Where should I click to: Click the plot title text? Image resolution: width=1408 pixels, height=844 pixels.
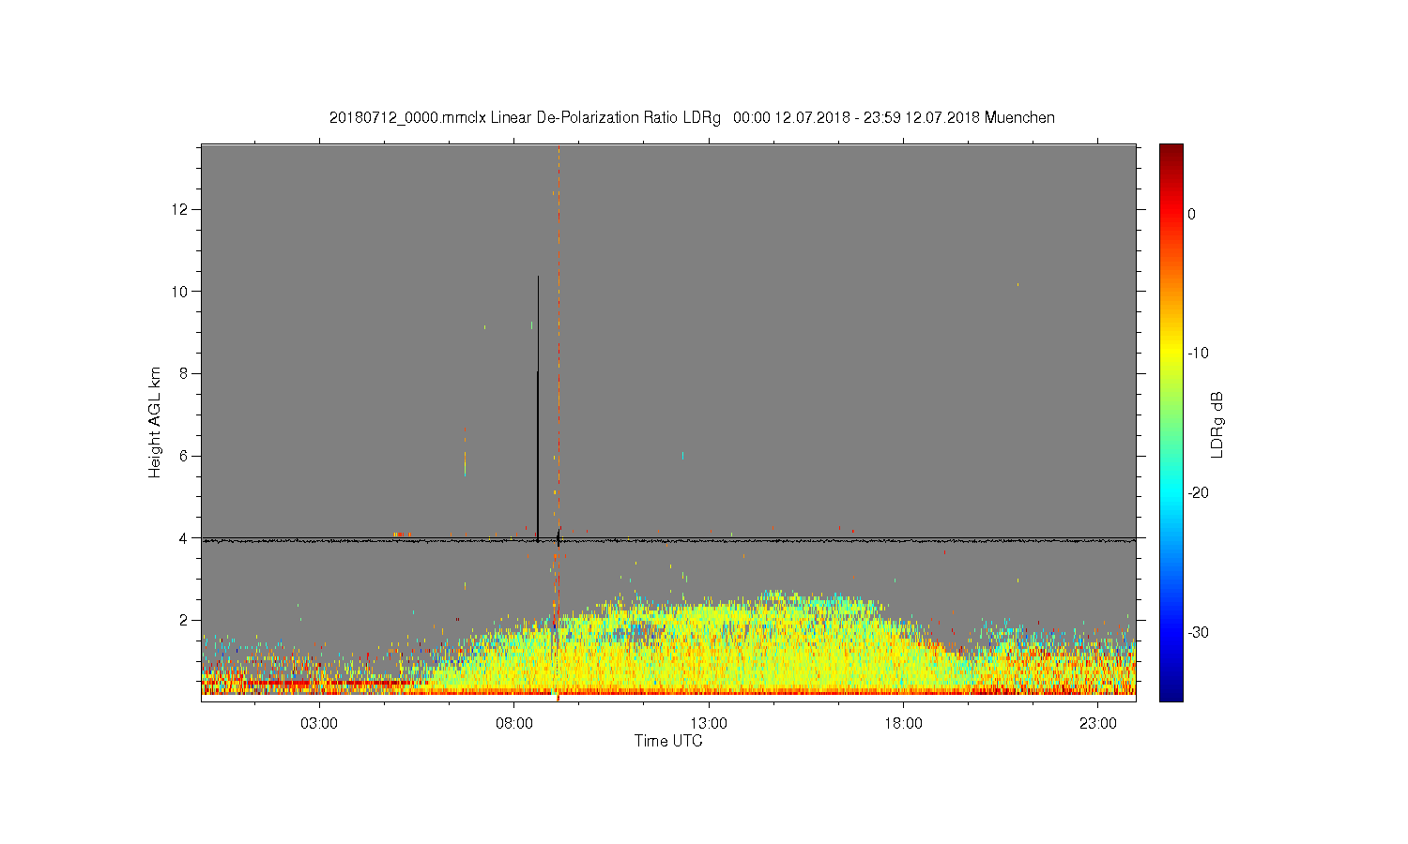tap(692, 118)
